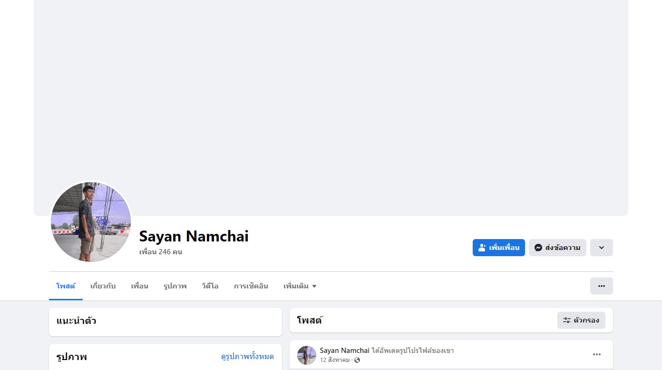The width and height of the screenshot is (662, 370).
Task: Select the รูปภาพ tab
Action: click(175, 286)
